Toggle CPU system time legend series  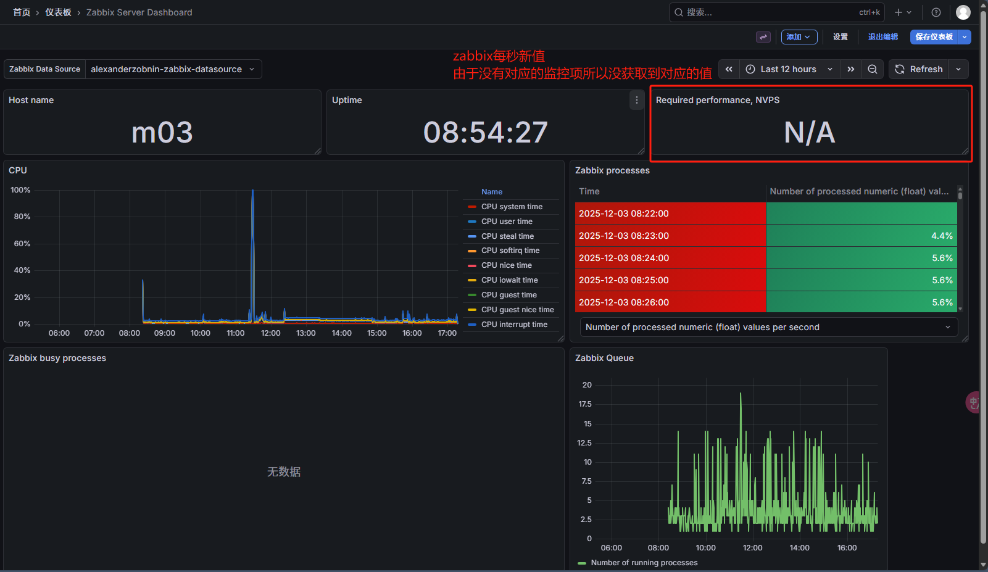click(512, 207)
